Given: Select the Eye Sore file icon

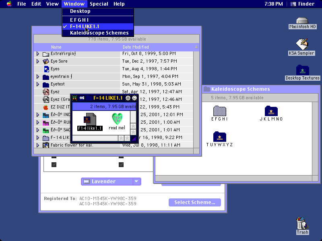Looking at the screenshot, I should click(46, 61).
